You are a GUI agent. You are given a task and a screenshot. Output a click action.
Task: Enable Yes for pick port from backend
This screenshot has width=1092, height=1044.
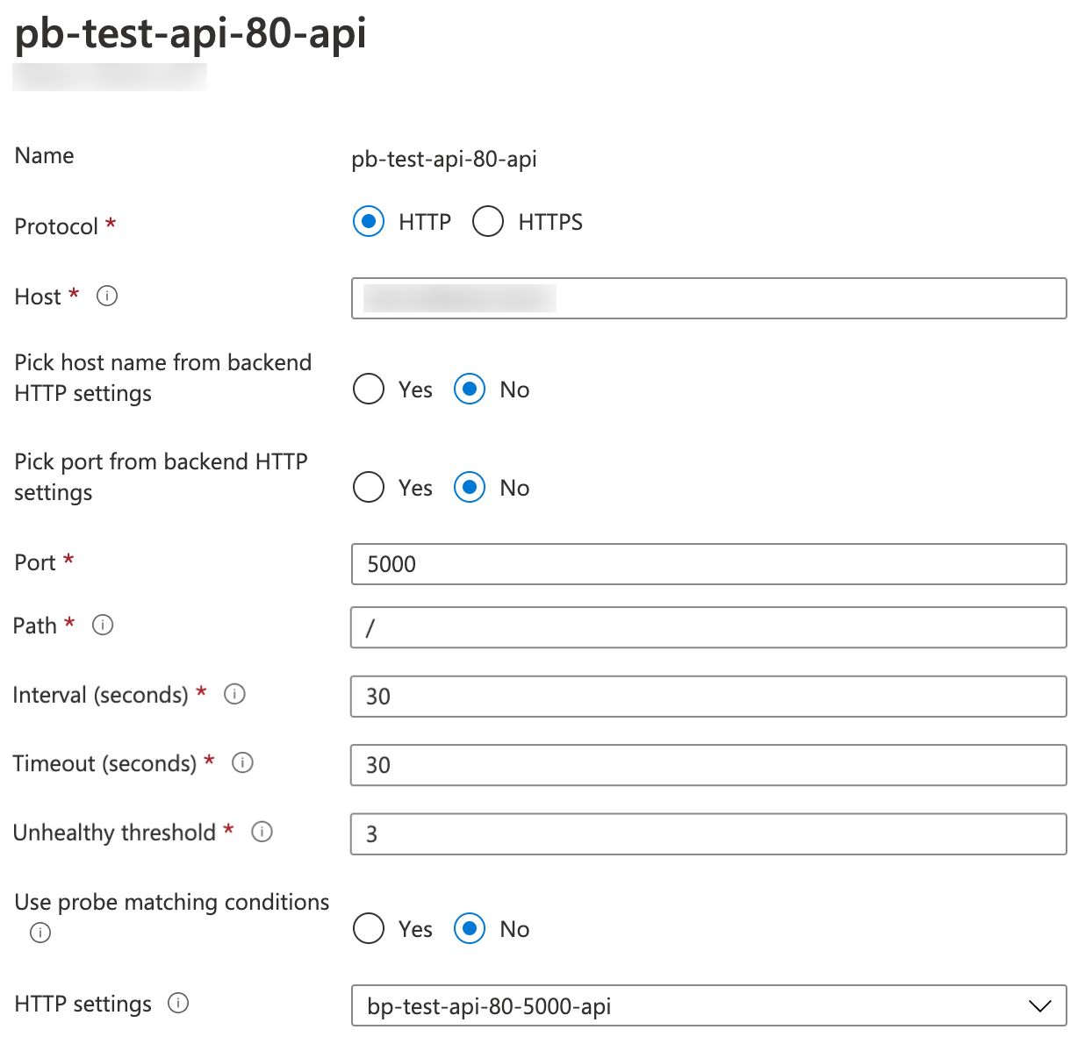coord(369,487)
